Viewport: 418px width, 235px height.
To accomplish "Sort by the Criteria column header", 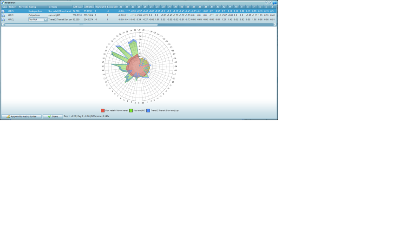I will [x=59, y=7].
